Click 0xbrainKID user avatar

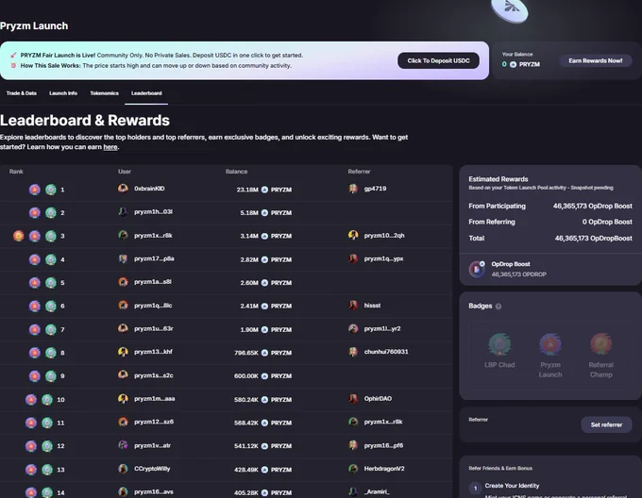(123, 188)
